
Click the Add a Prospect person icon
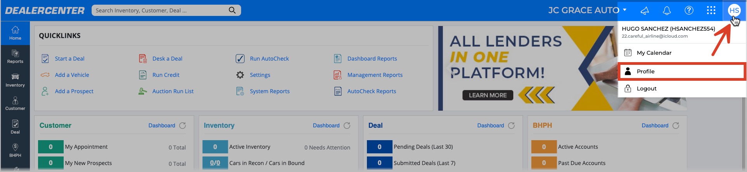coord(45,91)
